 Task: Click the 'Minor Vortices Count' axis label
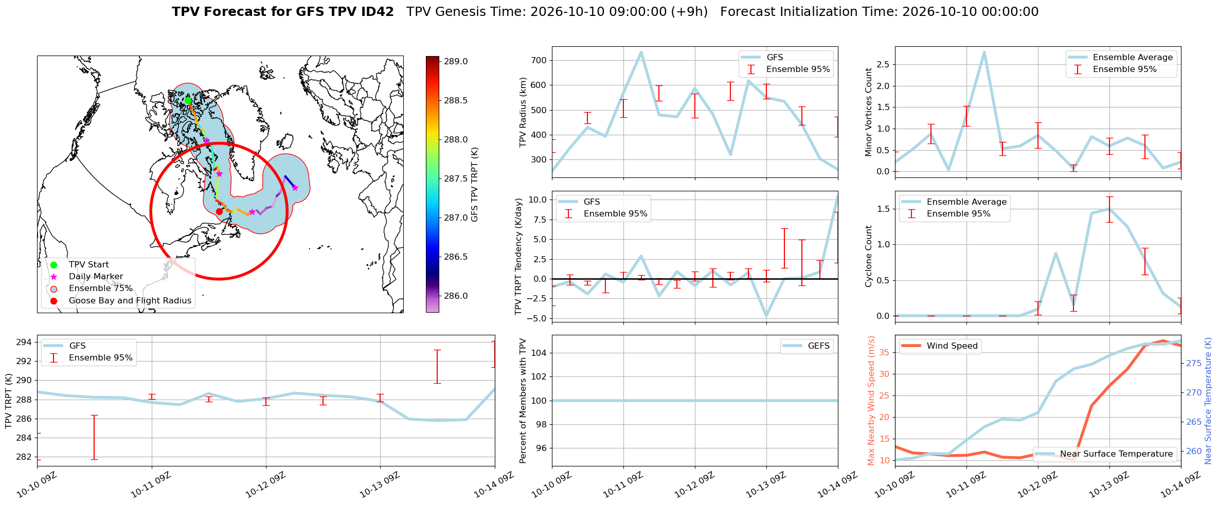click(x=869, y=112)
